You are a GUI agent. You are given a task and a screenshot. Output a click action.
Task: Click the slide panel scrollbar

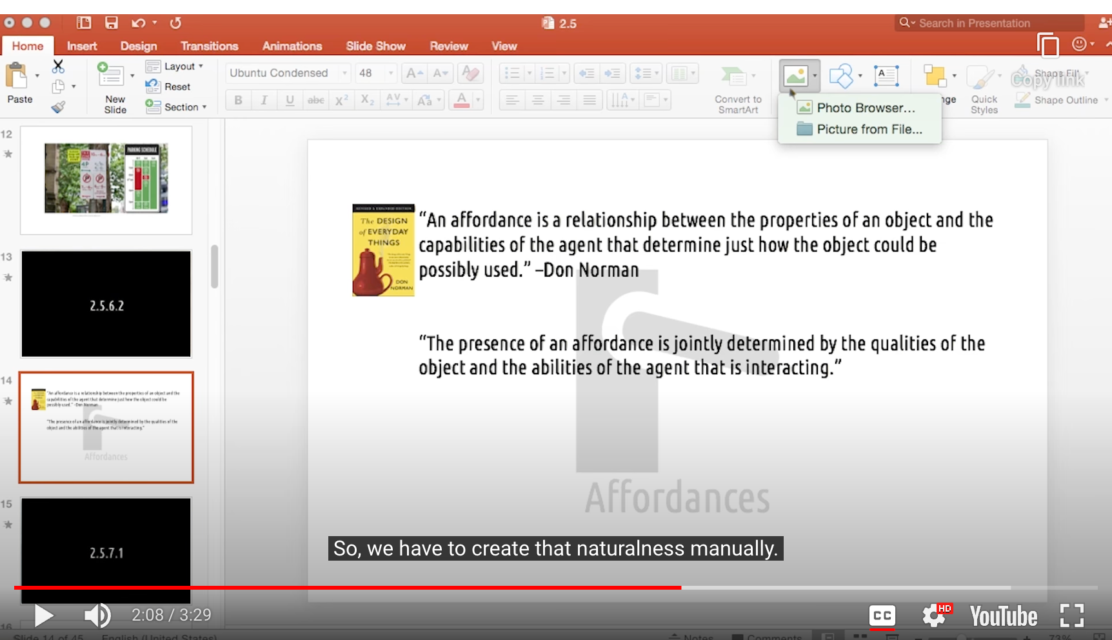tap(215, 266)
